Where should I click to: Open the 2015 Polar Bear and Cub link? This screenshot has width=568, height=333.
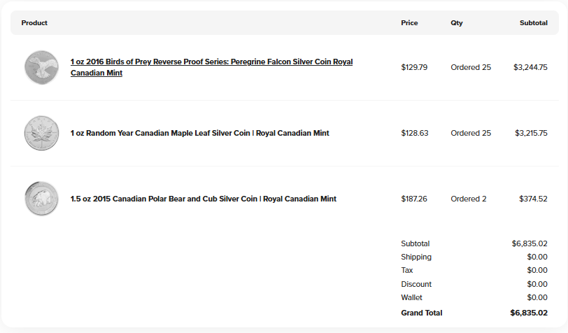203,199
